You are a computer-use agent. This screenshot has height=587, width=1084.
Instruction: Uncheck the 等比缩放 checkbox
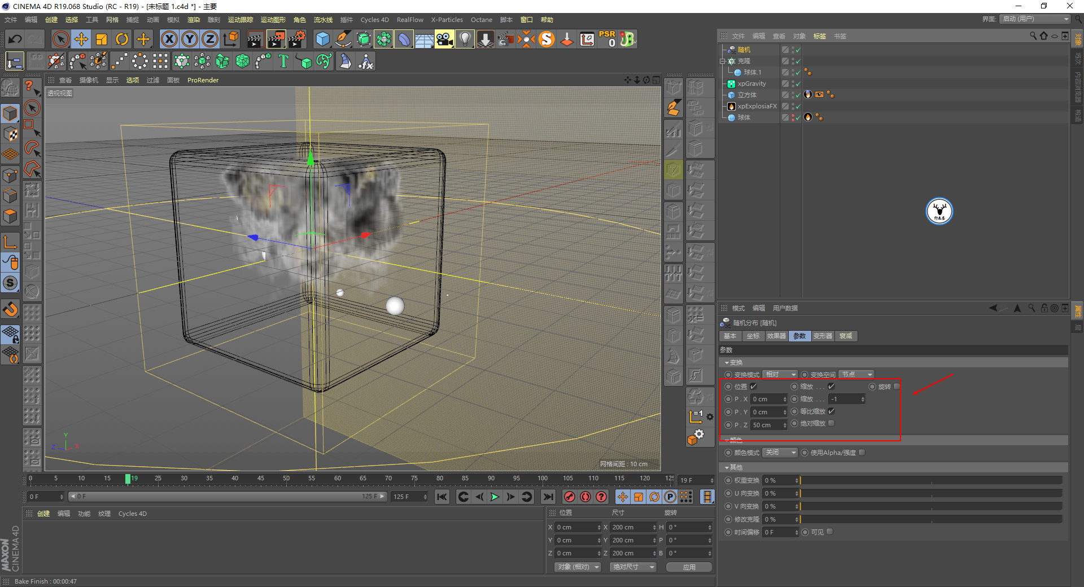pos(831,411)
